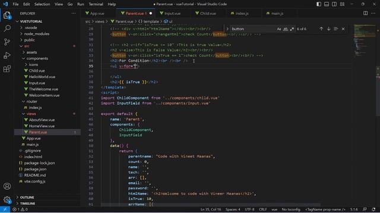The height and width of the screenshot is (213, 380).
Task: Switch to the Child.vue tab
Action: coord(208,13)
